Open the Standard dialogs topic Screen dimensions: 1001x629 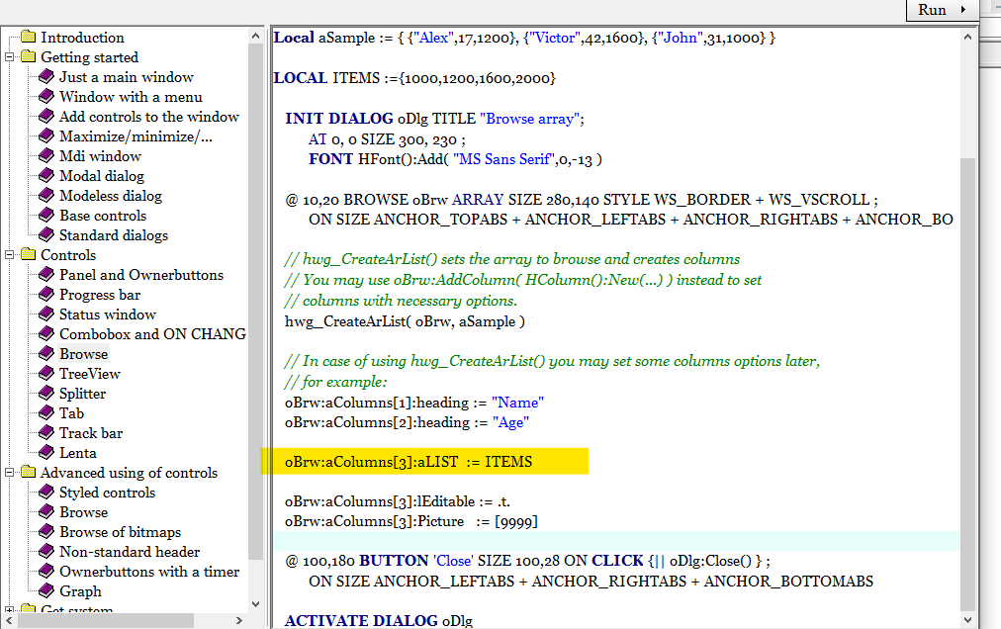(114, 235)
